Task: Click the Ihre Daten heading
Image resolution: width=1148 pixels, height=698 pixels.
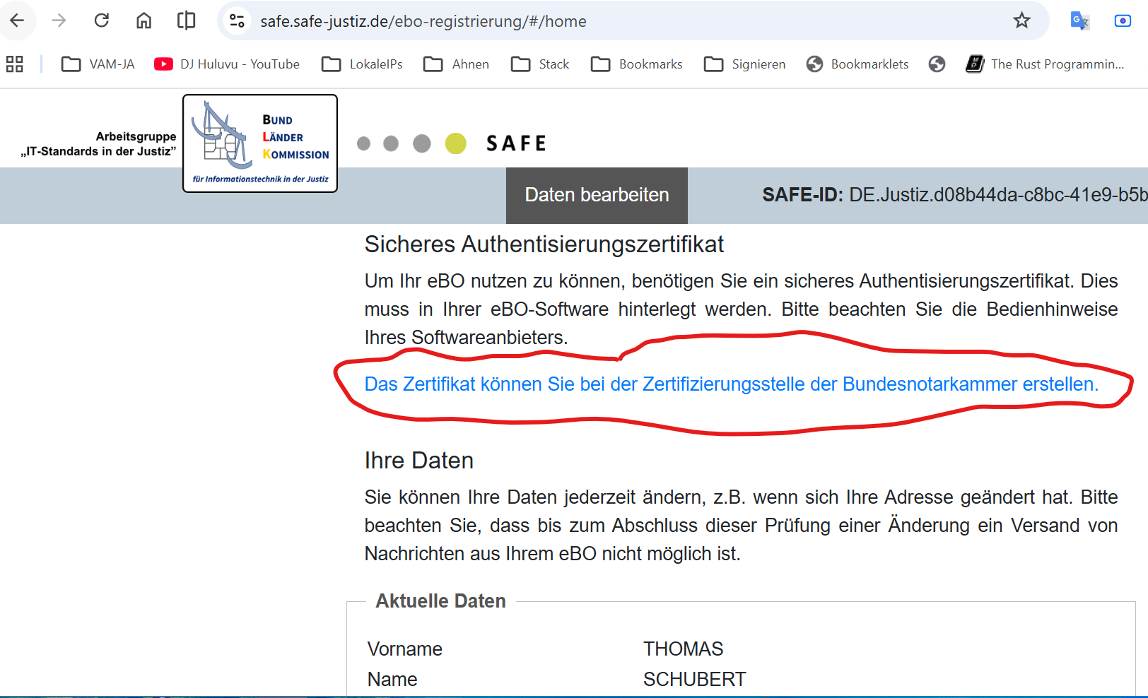Action: coord(419,461)
